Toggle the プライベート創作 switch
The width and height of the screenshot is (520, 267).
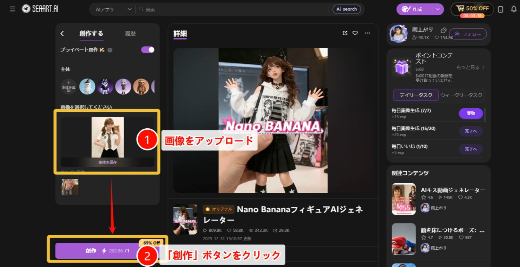pyautogui.click(x=148, y=50)
